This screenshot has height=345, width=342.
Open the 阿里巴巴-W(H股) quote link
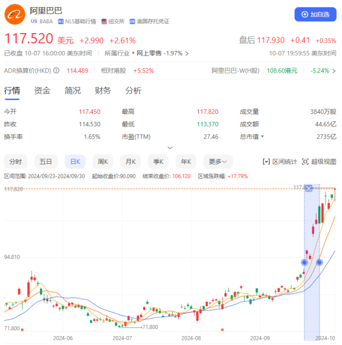[x=235, y=71]
